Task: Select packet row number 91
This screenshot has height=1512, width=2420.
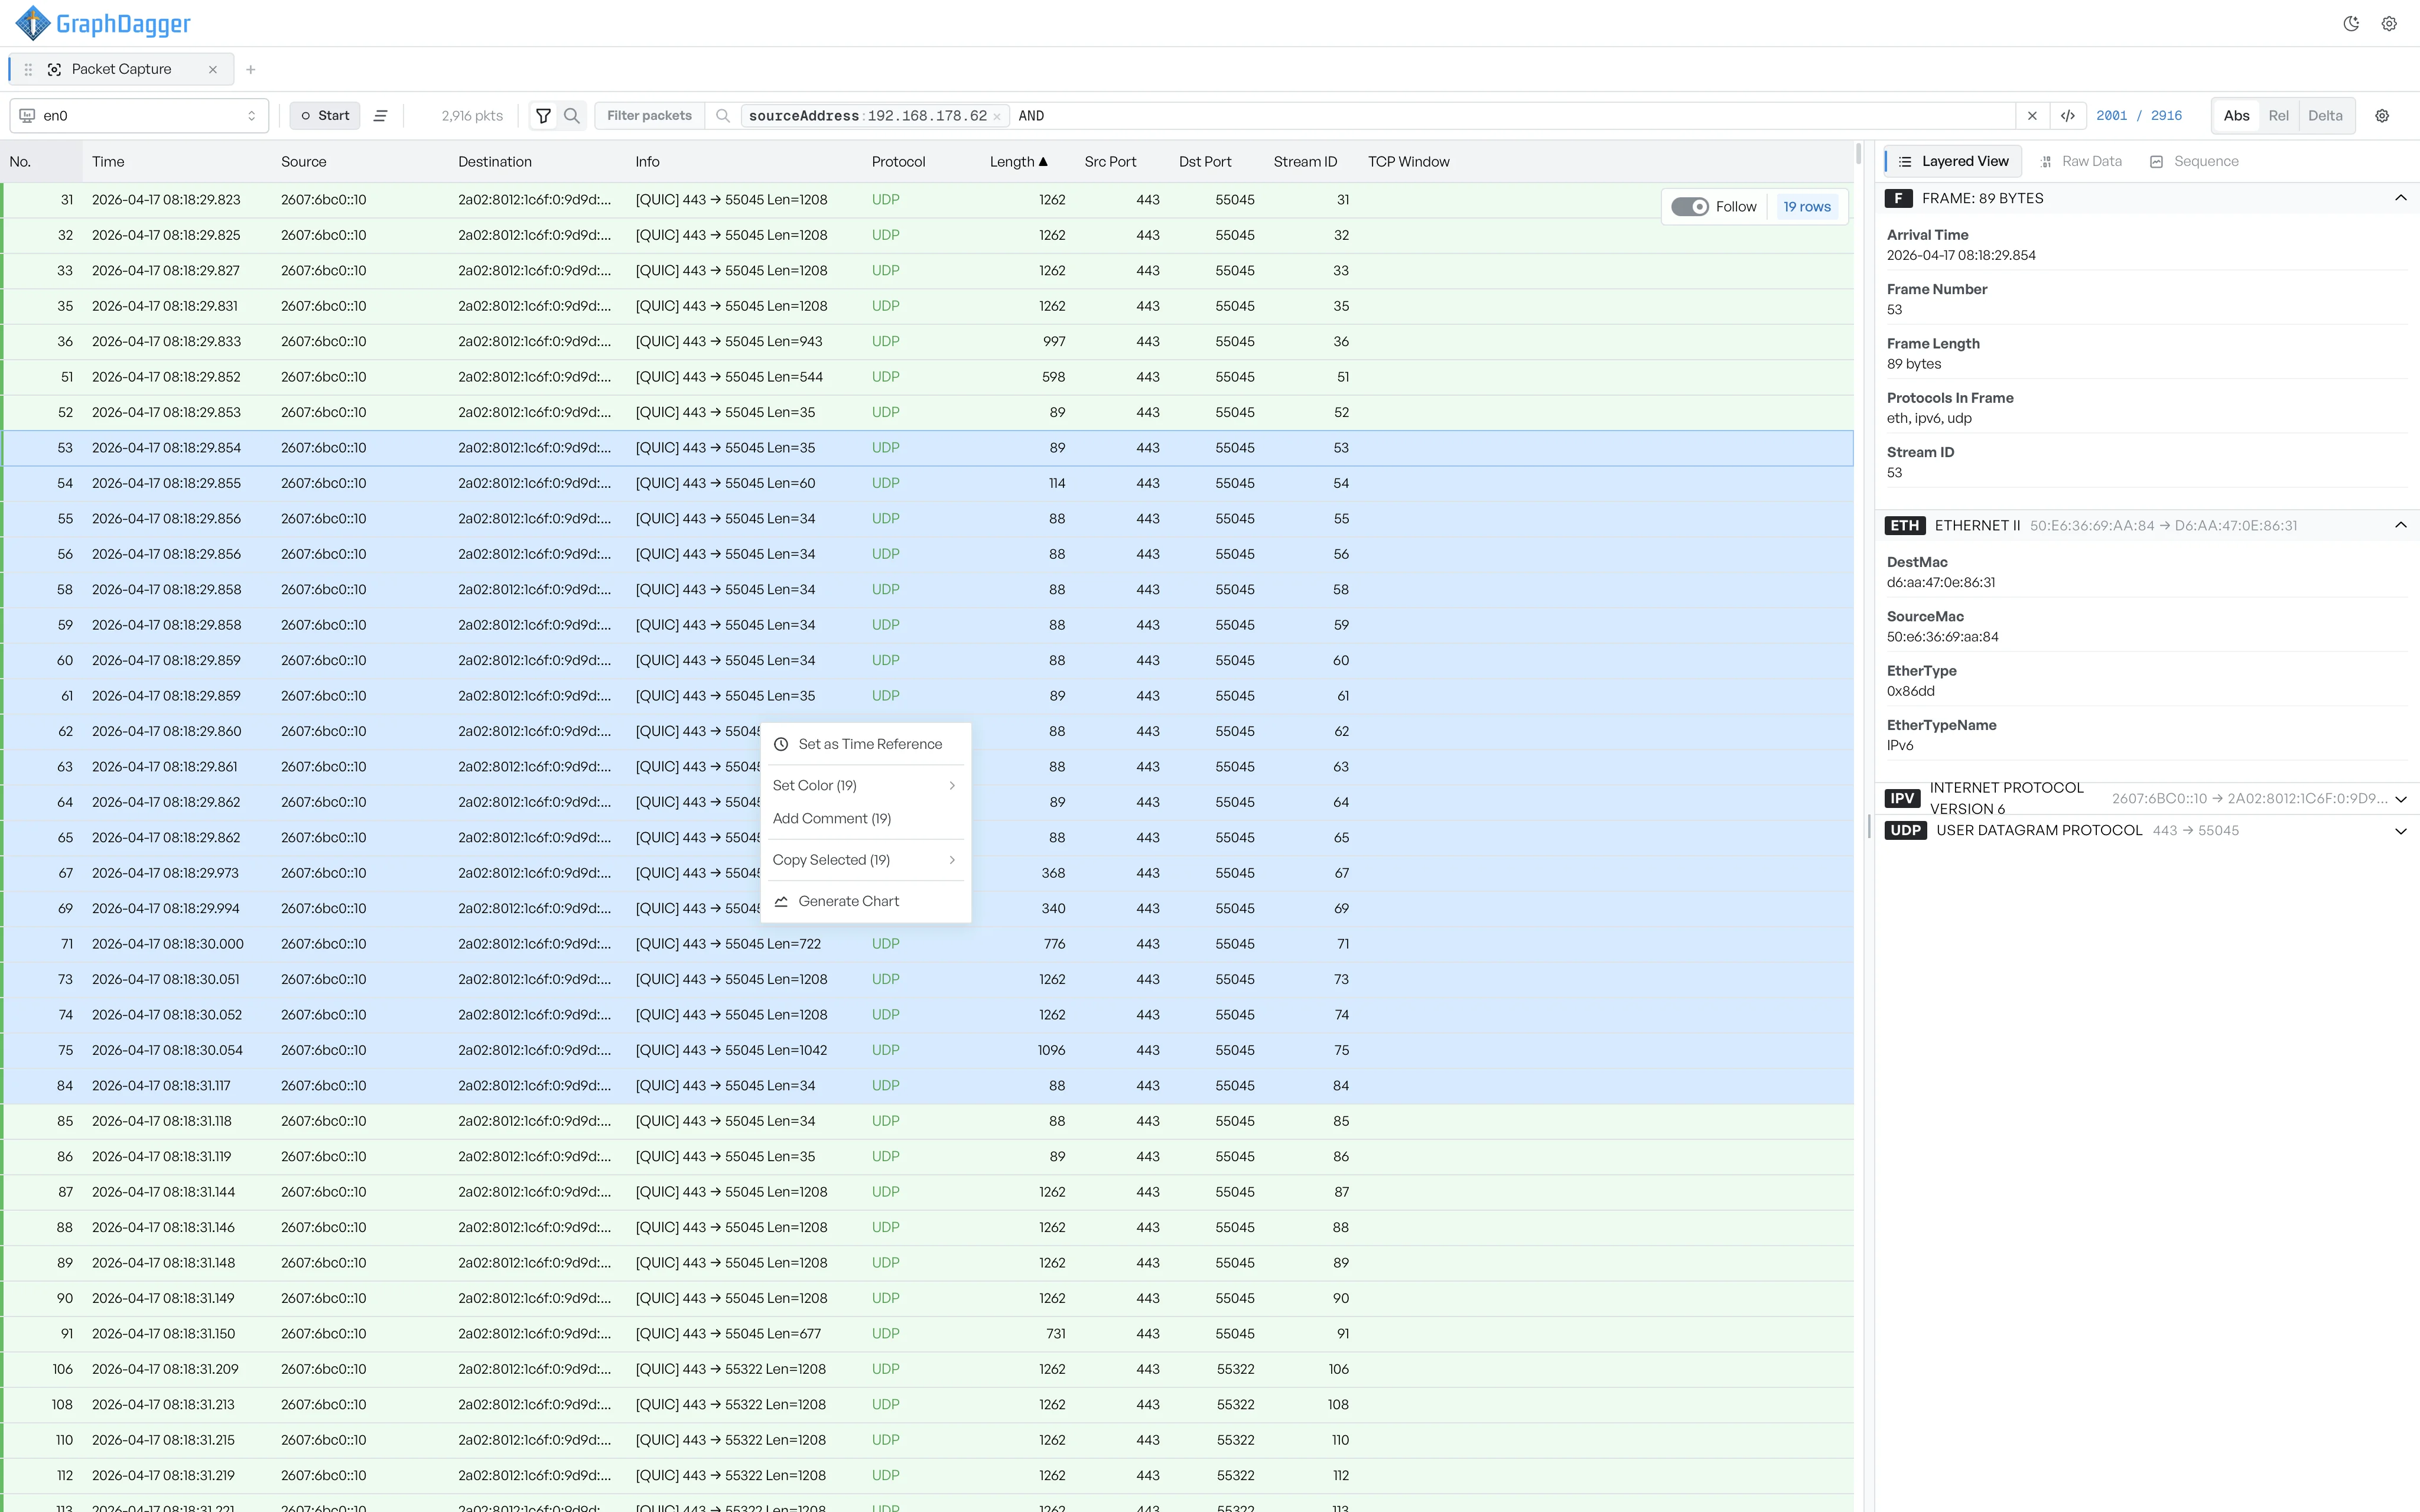Action: click(x=927, y=1334)
